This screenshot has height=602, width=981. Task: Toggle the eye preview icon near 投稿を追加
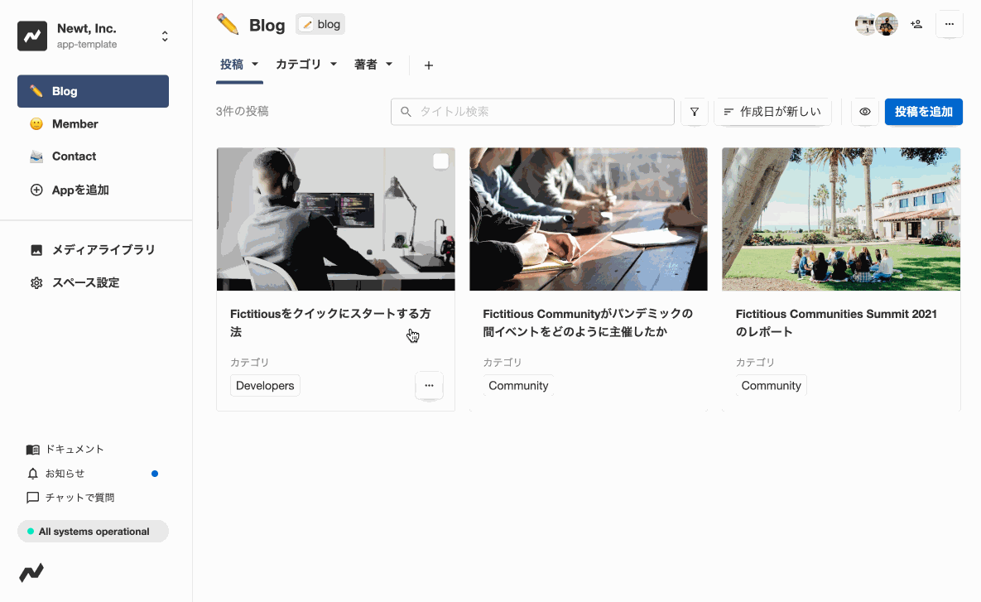click(x=864, y=111)
